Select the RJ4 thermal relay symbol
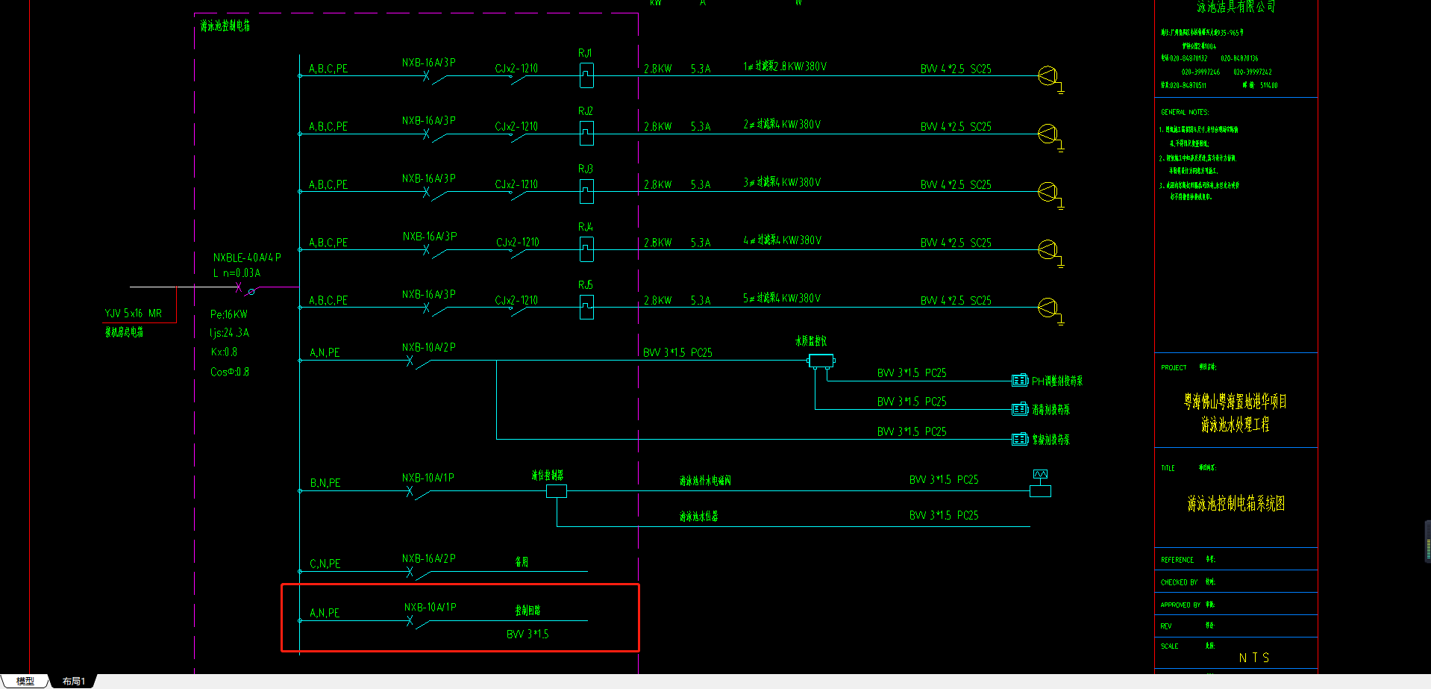The width and height of the screenshot is (1431, 689). 587,249
